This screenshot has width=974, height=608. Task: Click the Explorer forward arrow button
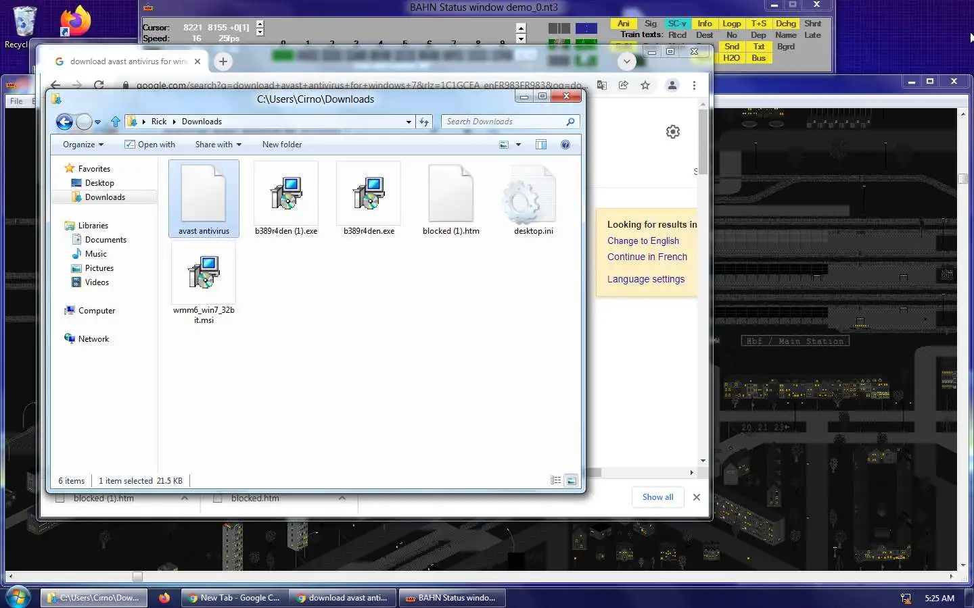pyautogui.click(x=84, y=122)
